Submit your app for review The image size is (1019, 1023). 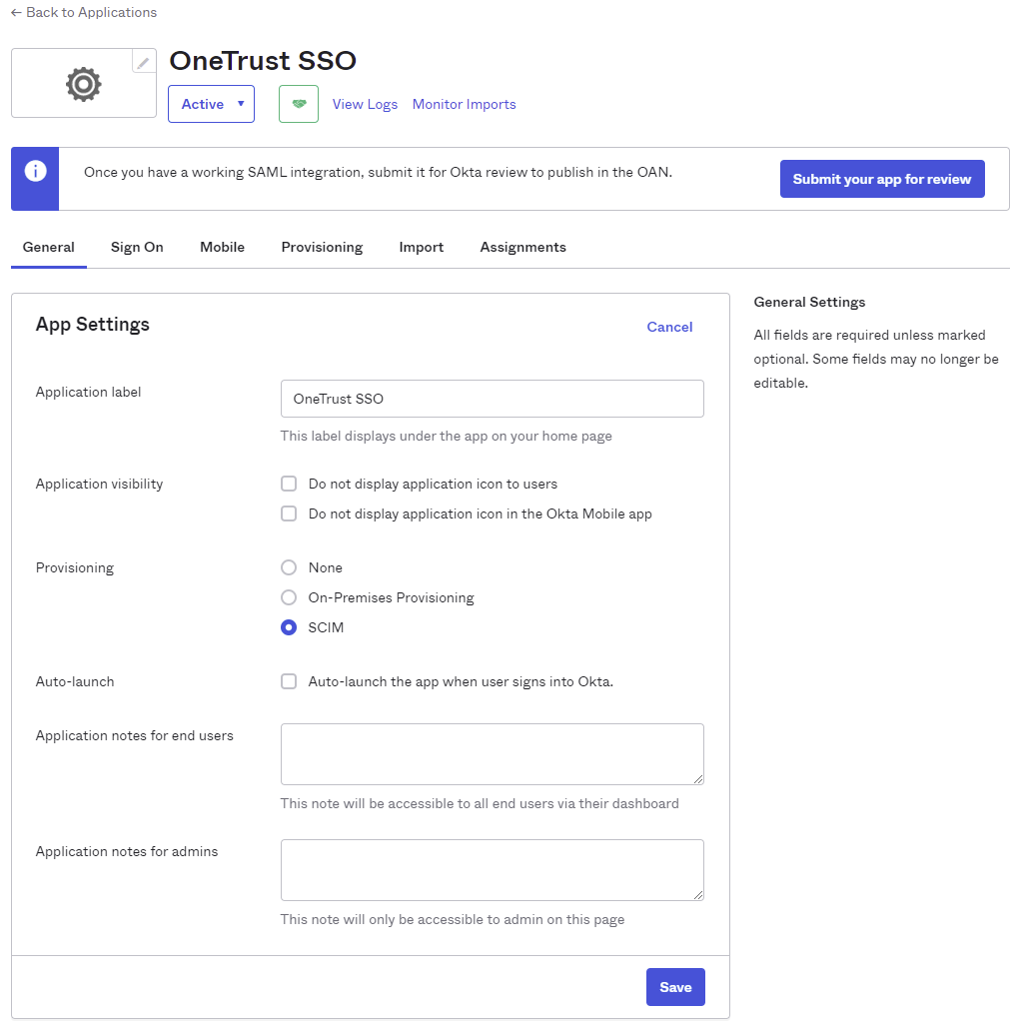point(881,178)
